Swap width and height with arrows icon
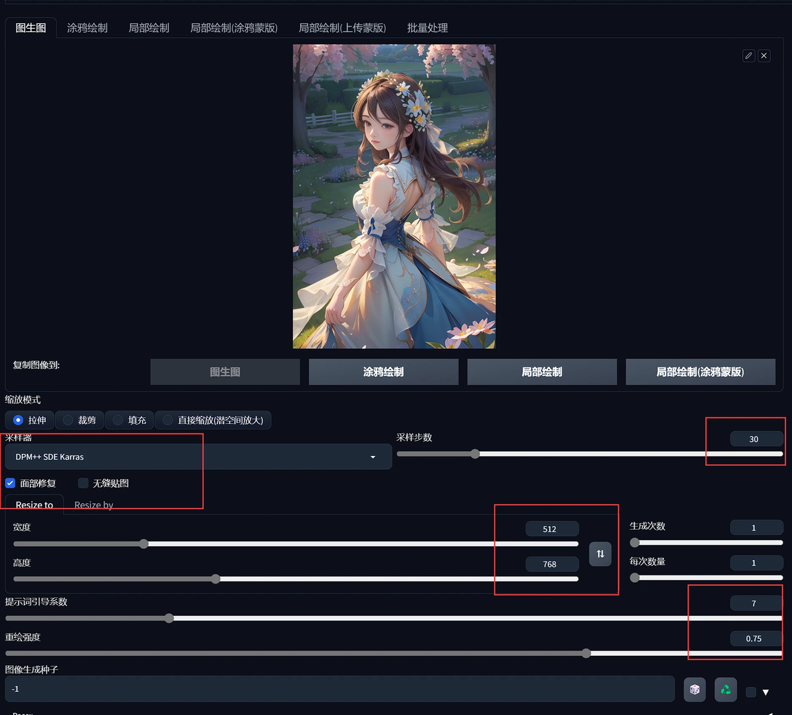 [x=600, y=554]
